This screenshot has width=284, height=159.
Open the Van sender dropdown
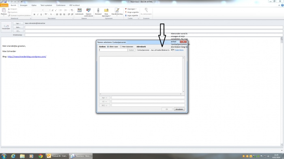[18, 23]
